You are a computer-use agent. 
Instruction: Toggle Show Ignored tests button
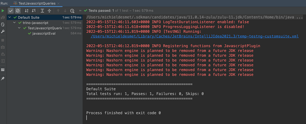point(17,11)
